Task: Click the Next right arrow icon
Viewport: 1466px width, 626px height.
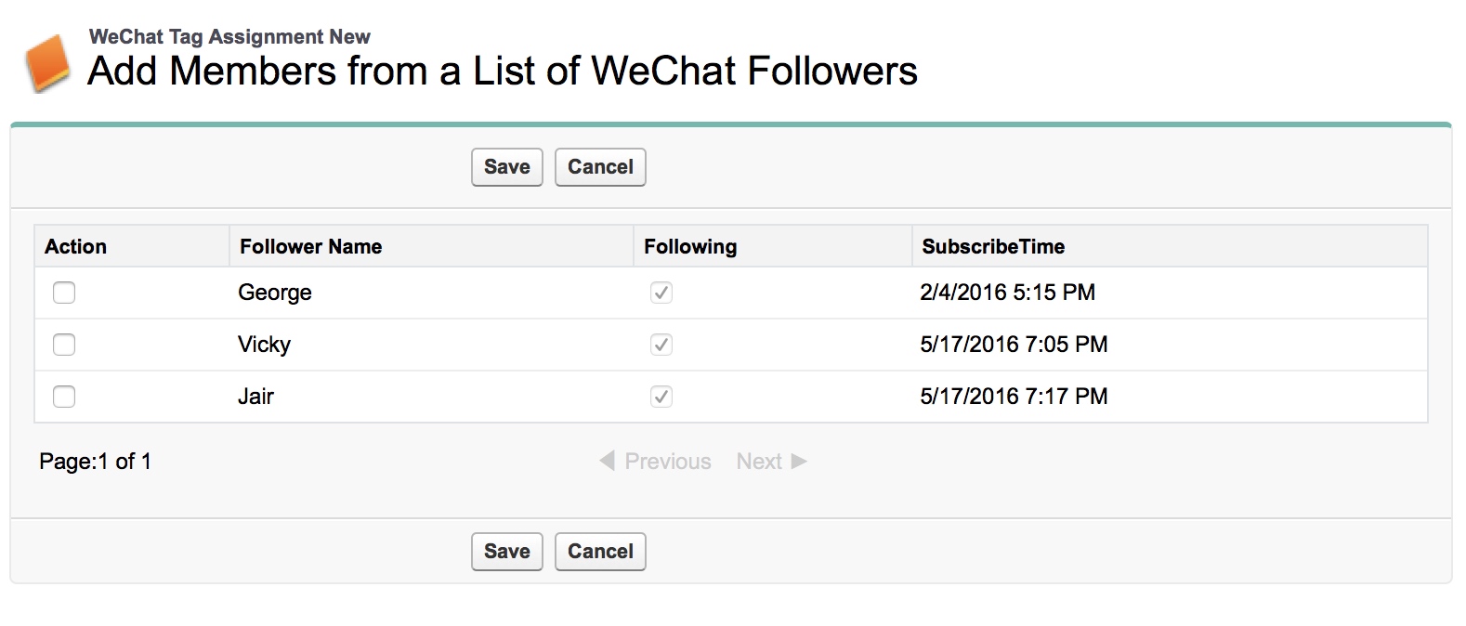Action: pos(799,462)
